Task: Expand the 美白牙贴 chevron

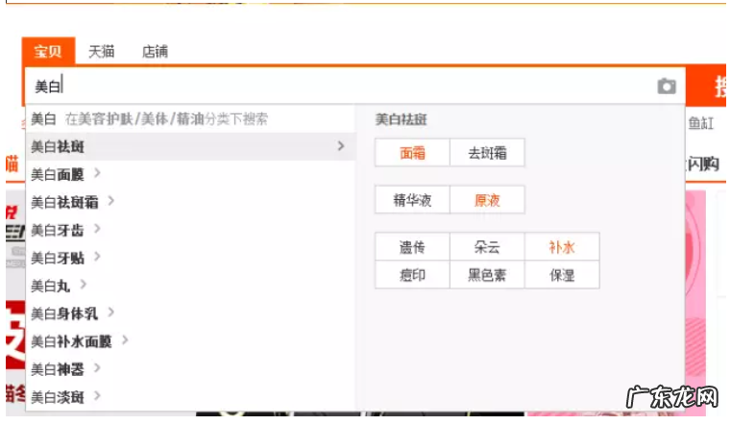Action: coord(97,257)
